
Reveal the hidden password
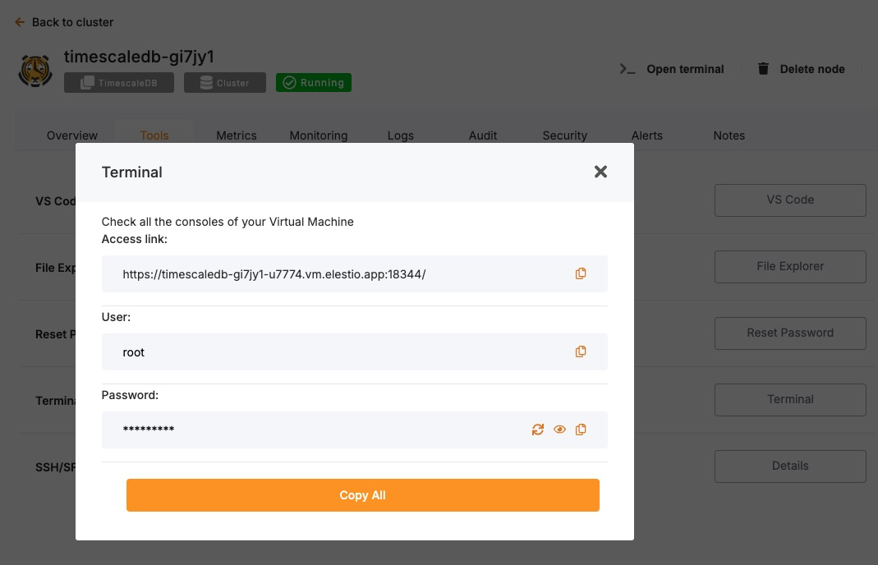click(x=559, y=429)
